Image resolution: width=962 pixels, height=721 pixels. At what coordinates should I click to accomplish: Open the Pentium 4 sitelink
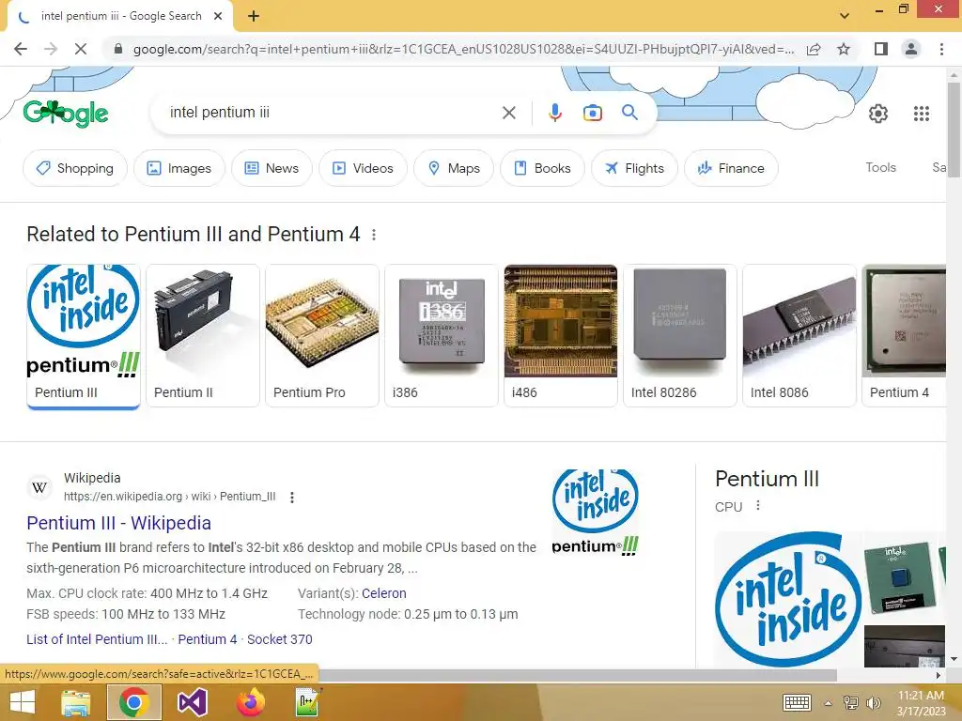[x=208, y=639]
